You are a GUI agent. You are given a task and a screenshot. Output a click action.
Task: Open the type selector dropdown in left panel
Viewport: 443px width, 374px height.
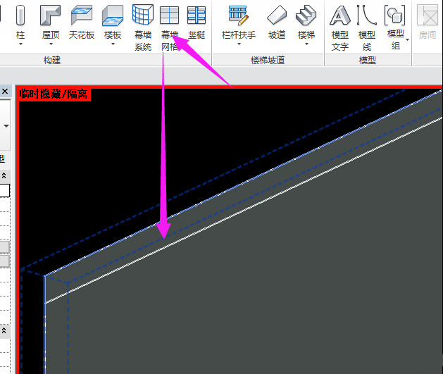[6, 126]
